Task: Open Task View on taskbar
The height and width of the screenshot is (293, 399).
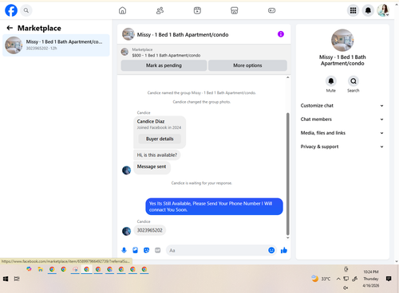Action: [x=17, y=279]
